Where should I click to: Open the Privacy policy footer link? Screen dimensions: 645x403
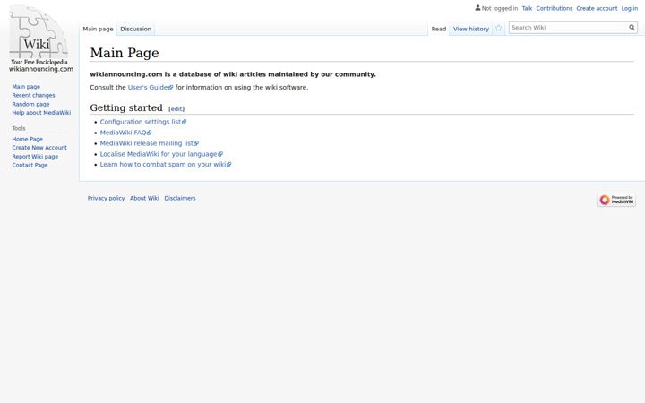[106, 198]
